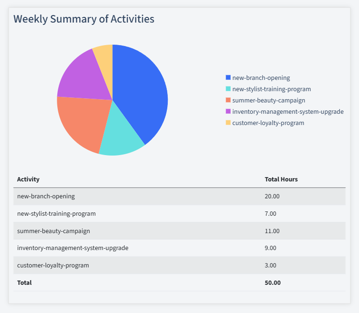This screenshot has height=313, width=359.
Task: Click the Total Hours column header
Action: coord(281,179)
